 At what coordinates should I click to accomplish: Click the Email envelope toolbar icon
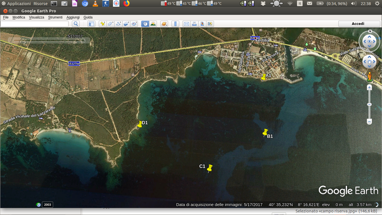(186, 24)
